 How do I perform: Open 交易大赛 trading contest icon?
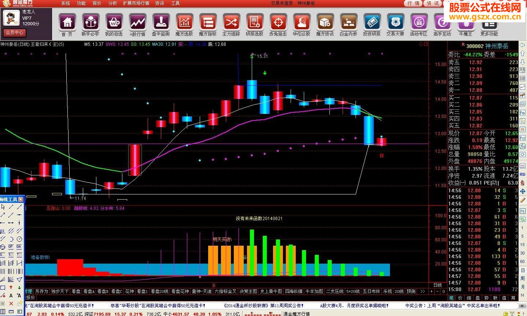point(395,22)
